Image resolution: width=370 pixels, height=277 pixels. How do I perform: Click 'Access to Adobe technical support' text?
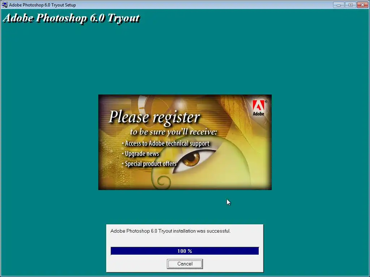click(x=167, y=144)
